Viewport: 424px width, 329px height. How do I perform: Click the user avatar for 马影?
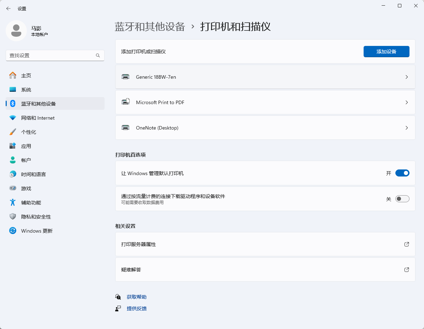tap(16, 31)
